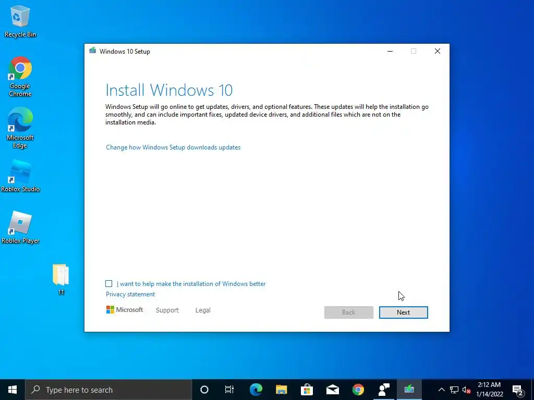This screenshot has height=400, width=534.
Task: Open the Action Center notifications icon
Action: point(517,390)
